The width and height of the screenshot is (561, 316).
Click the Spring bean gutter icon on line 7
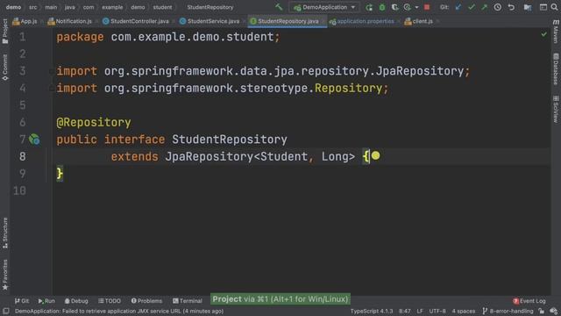34,139
